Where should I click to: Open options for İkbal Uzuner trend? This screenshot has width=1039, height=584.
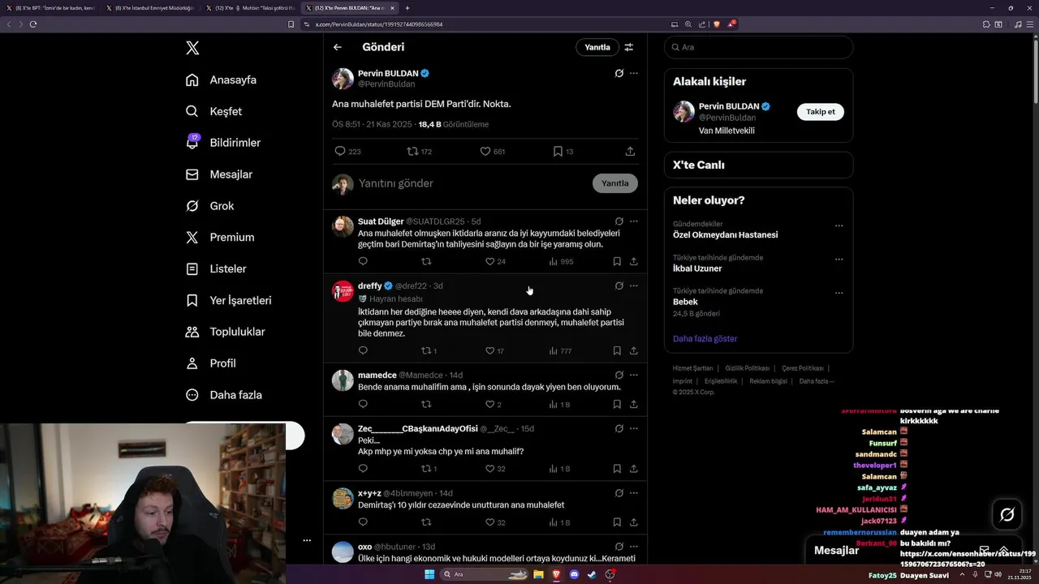(x=839, y=260)
